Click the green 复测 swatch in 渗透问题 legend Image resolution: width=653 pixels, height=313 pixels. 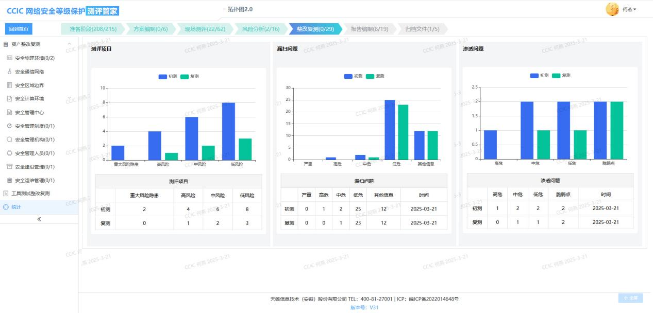coord(556,76)
